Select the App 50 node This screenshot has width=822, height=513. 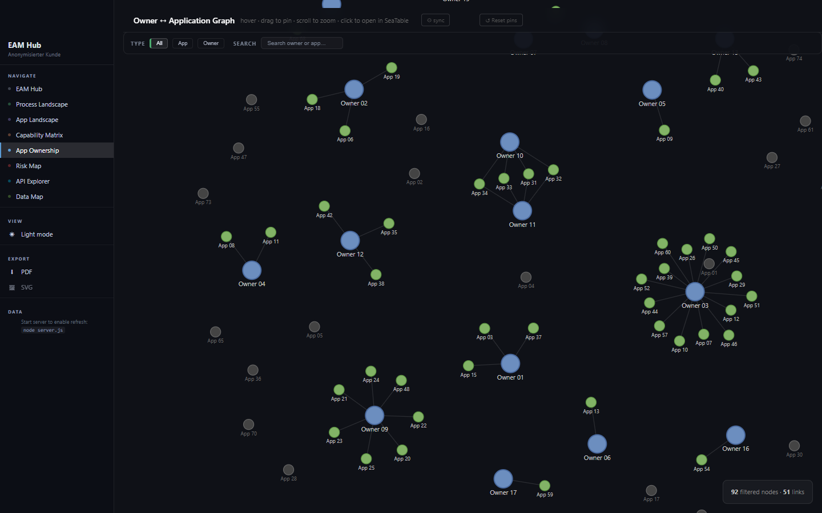710,239
